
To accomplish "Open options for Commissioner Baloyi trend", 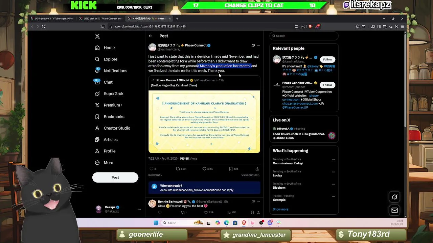I will tap(333, 160).
